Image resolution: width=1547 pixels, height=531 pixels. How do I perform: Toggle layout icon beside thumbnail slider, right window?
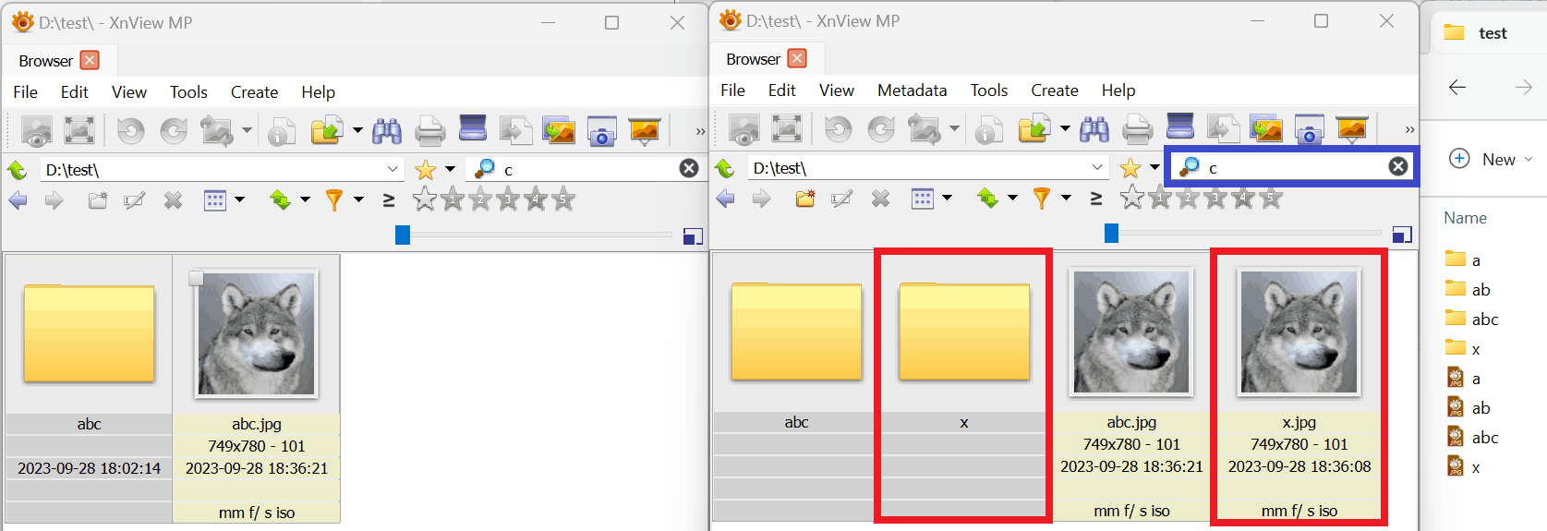click(x=1402, y=235)
